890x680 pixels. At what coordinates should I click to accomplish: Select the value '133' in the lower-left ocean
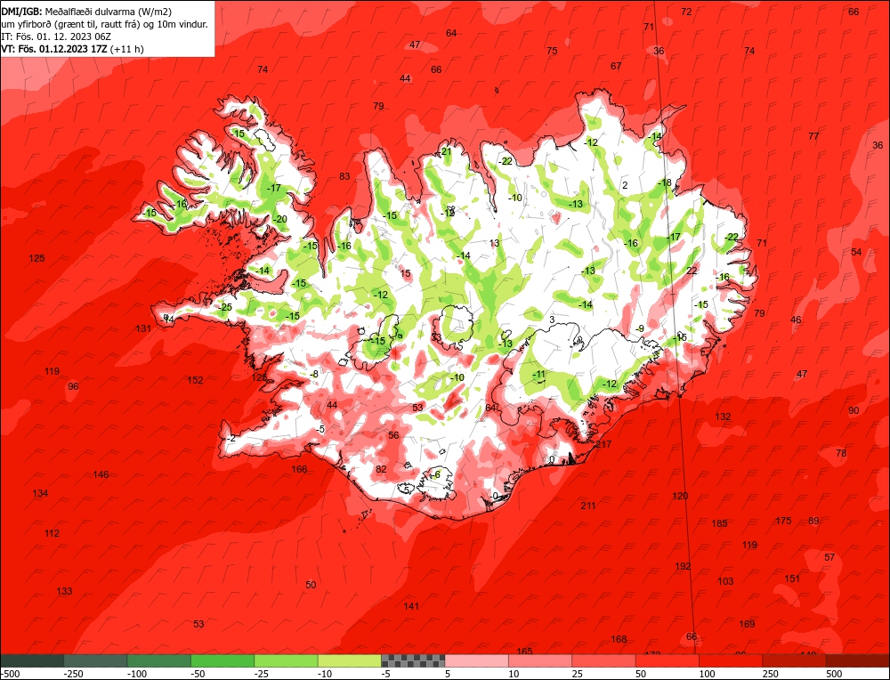[64, 591]
